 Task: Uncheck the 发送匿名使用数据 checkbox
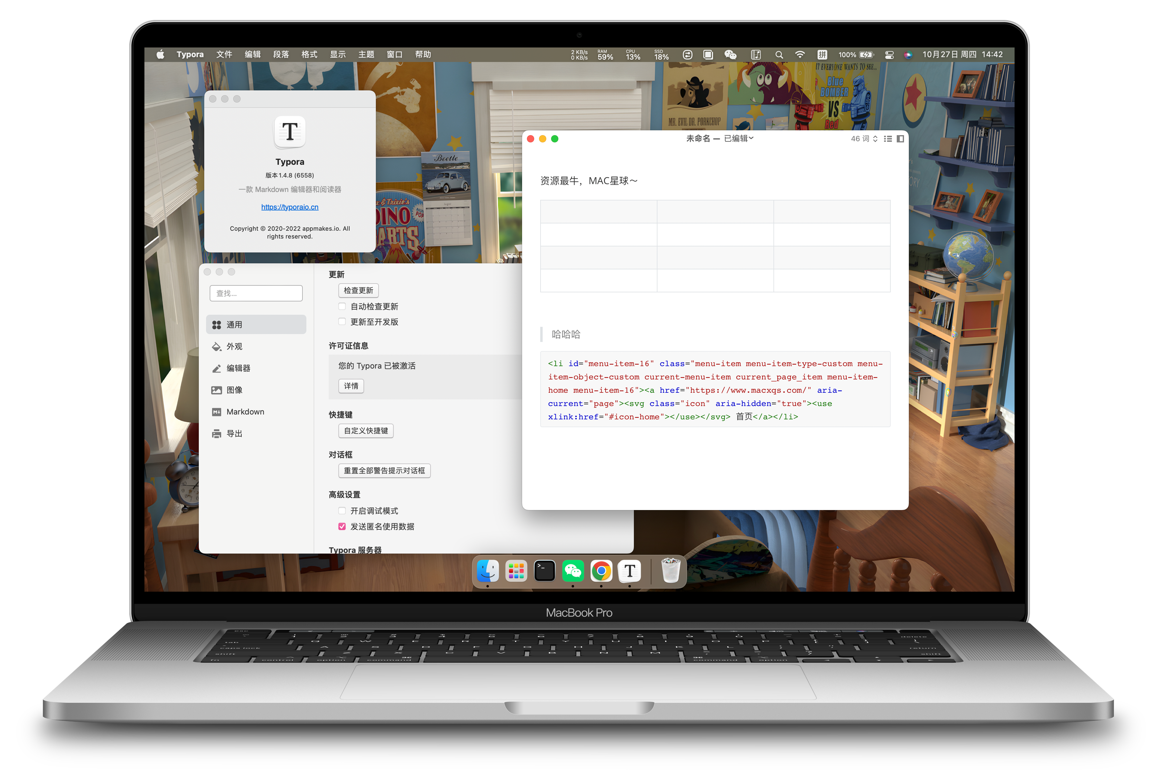(x=342, y=526)
